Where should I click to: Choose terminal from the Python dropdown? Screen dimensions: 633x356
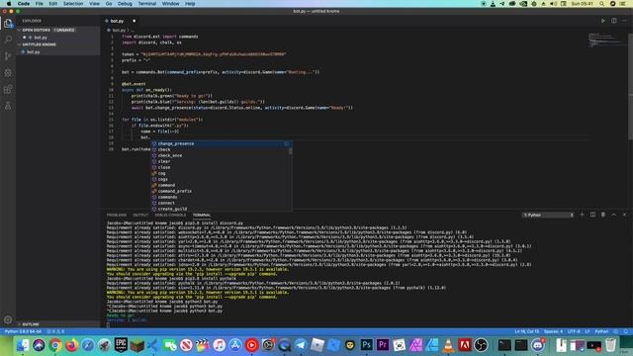[x=548, y=215]
